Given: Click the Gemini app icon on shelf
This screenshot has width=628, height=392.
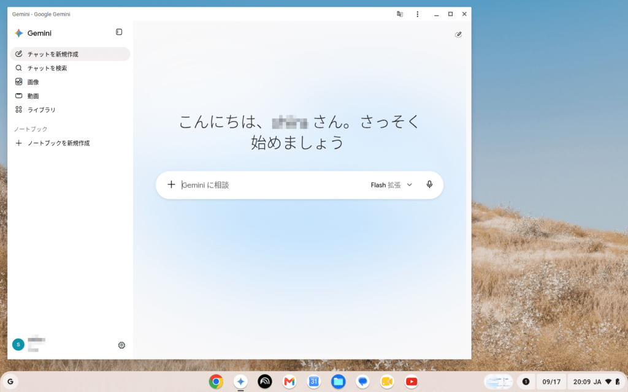Looking at the screenshot, I should pos(240,382).
